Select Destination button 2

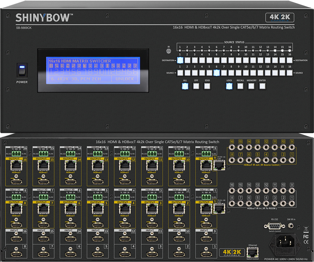coord(187,60)
